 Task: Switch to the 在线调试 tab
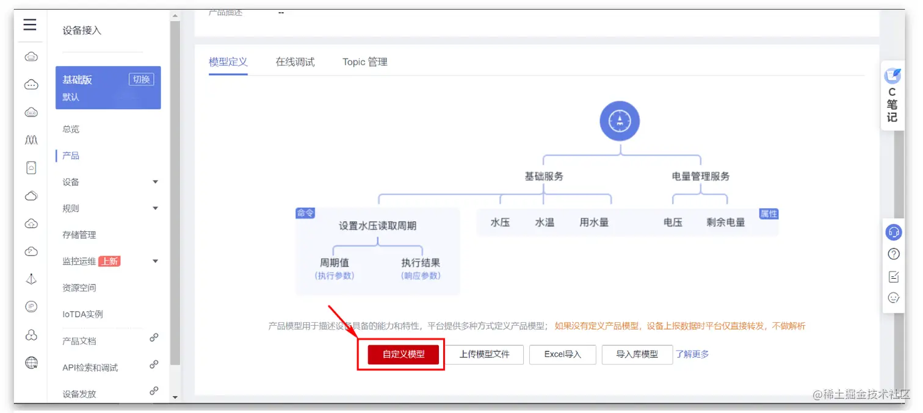[x=295, y=62]
